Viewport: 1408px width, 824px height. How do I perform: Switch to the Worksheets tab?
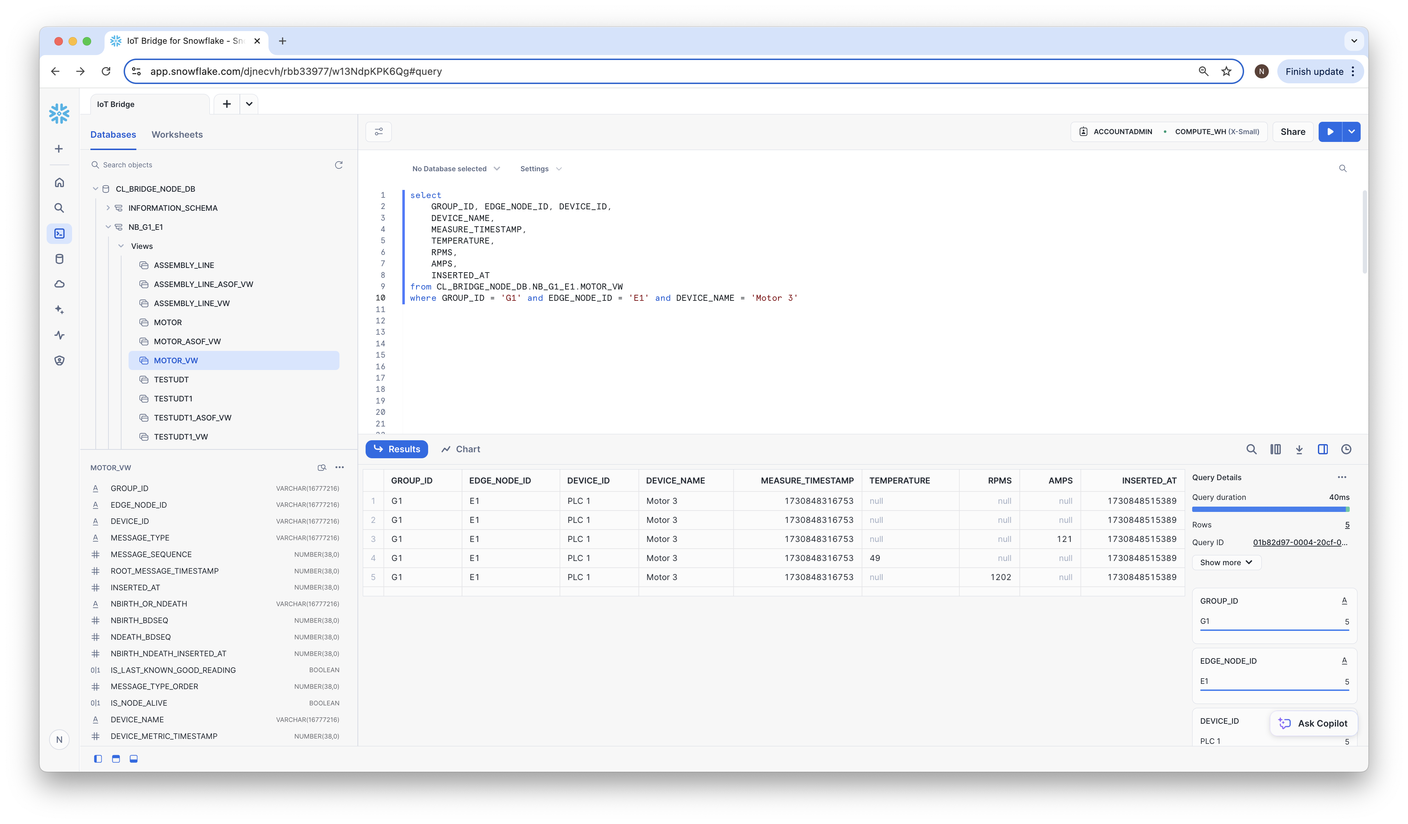tap(177, 135)
